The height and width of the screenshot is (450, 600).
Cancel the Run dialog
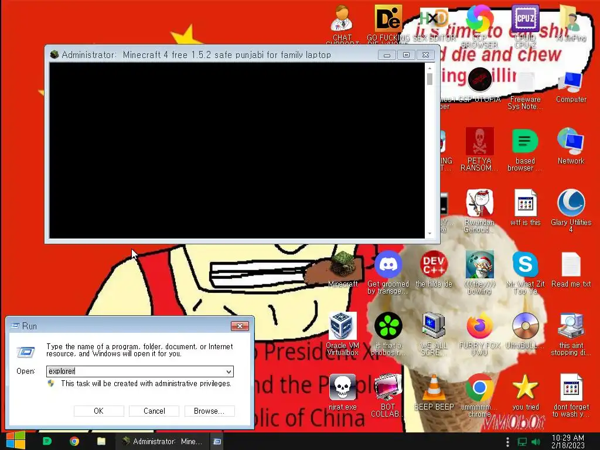pyautogui.click(x=154, y=411)
